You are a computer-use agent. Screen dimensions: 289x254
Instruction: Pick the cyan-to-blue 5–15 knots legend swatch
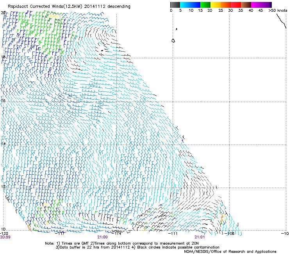tap(190, 5)
